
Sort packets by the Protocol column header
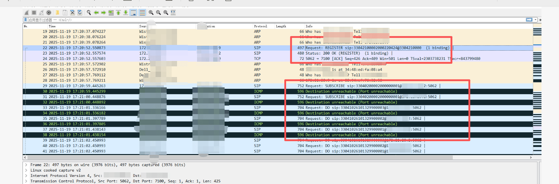[x=260, y=26]
